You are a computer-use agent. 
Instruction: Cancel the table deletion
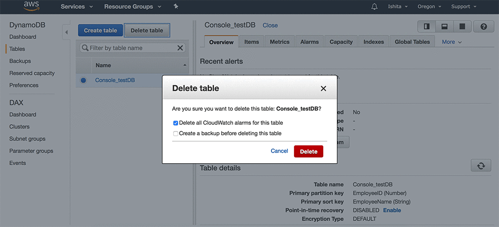[279, 151]
